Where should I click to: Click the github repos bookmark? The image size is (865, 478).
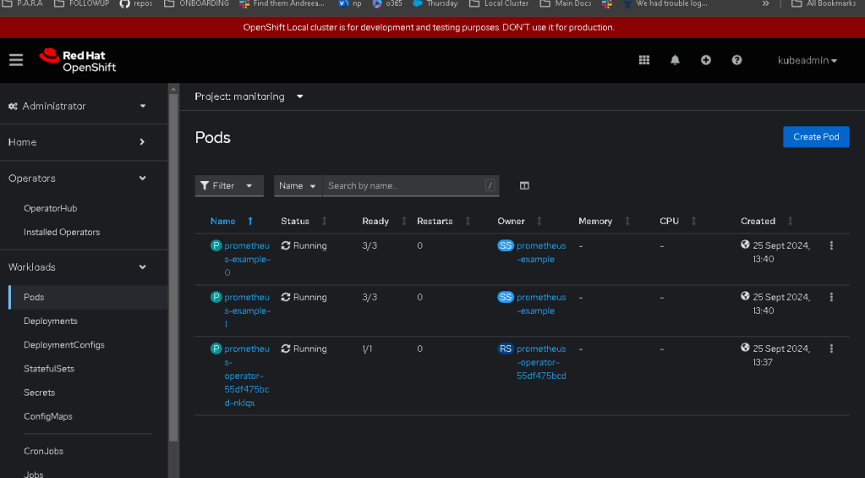click(x=136, y=4)
